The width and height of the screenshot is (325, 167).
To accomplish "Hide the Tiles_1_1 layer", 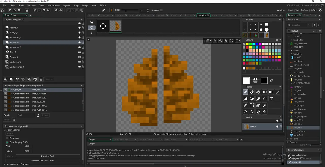I will pyautogui.click(x=79, y=32).
